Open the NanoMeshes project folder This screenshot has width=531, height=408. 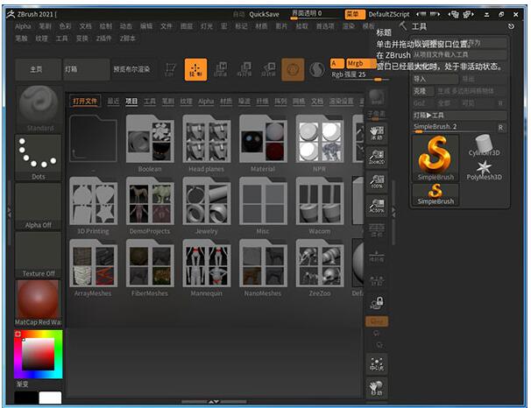point(263,264)
